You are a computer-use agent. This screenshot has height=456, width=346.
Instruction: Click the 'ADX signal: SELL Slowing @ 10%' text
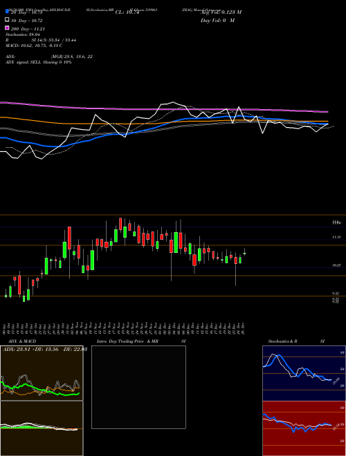tap(39, 62)
